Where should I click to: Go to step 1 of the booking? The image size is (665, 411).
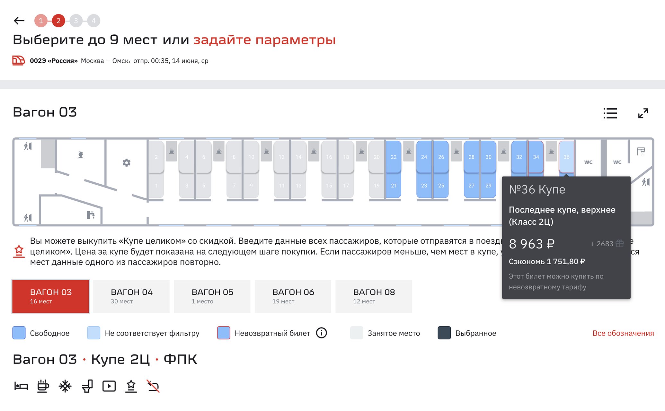coord(41,21)
